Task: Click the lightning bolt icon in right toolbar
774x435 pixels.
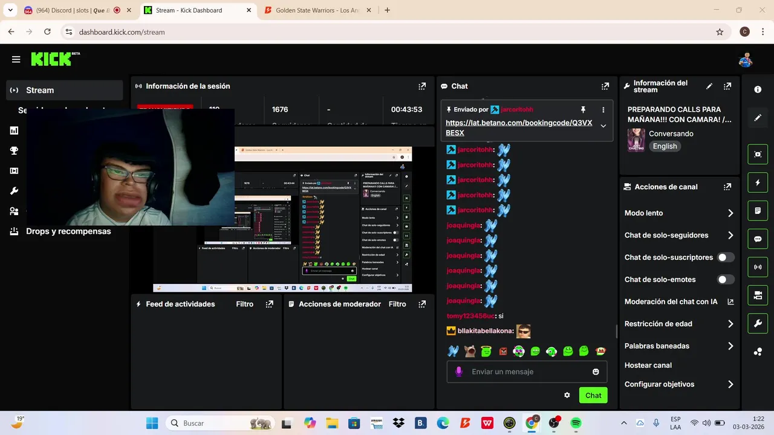Action: tap(758, 182)
